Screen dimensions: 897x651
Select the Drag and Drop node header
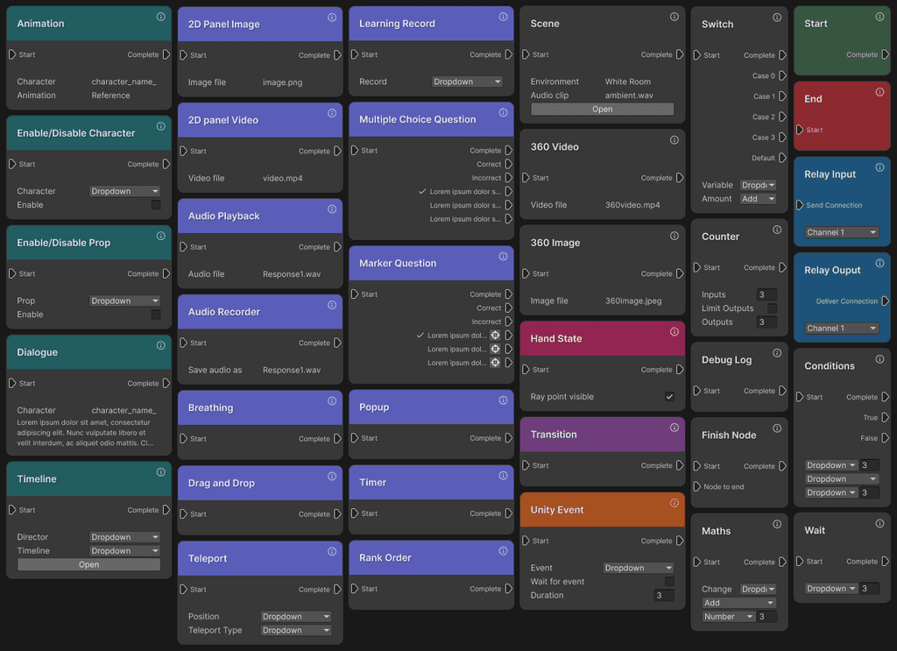tap(259, 484)
